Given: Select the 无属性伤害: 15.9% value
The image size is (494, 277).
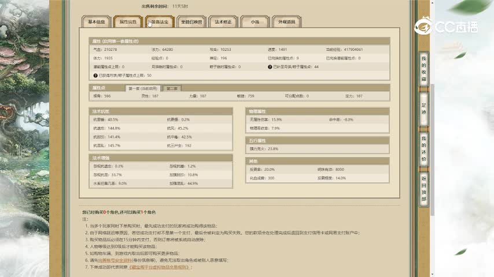Looking at the screenshot, I should click(266, 120).
